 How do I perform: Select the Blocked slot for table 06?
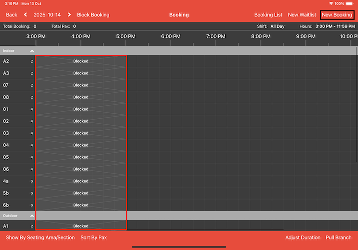[81, 169]
